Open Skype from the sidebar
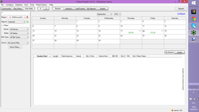199x112 pixels. (x=194, y=26)
